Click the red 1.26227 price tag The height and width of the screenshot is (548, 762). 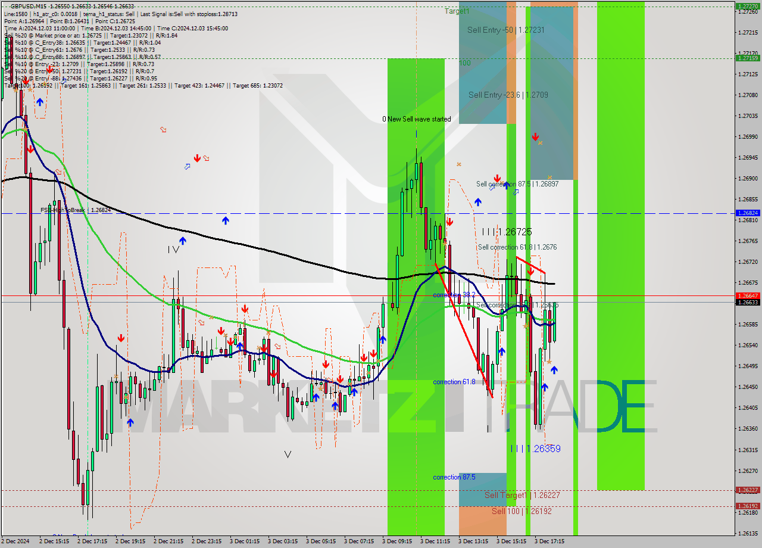(748, 490)
